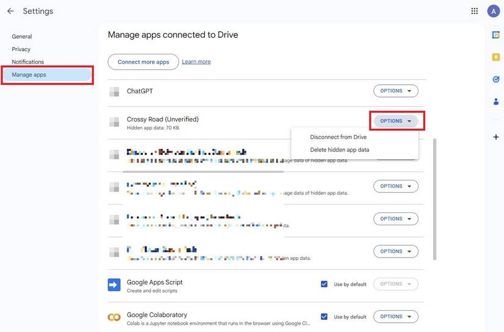Screen dimensions: 504x332
Task: Open the Learn more link
Action: tap(196, 62)
